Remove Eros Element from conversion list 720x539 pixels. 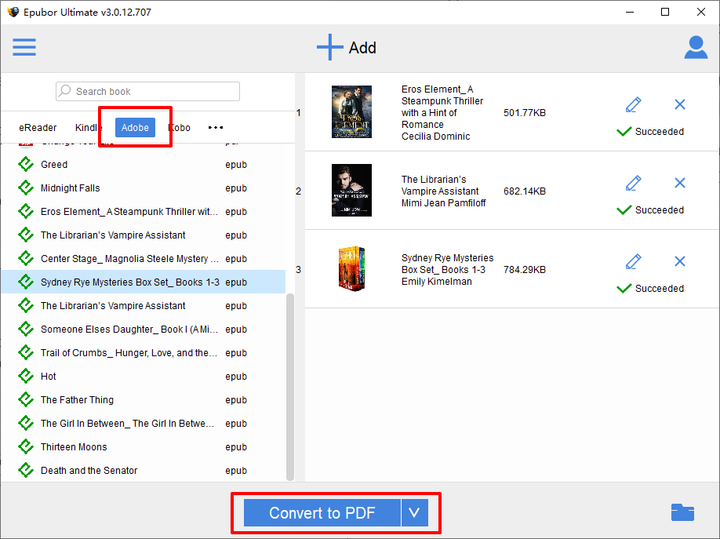tap(679, 104)
